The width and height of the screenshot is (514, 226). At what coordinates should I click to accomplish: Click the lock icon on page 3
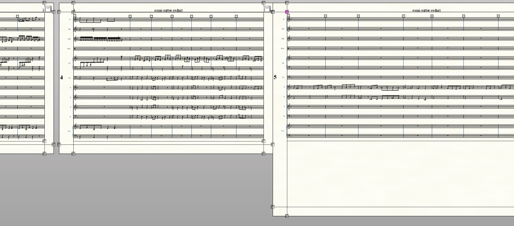(48, 9)
